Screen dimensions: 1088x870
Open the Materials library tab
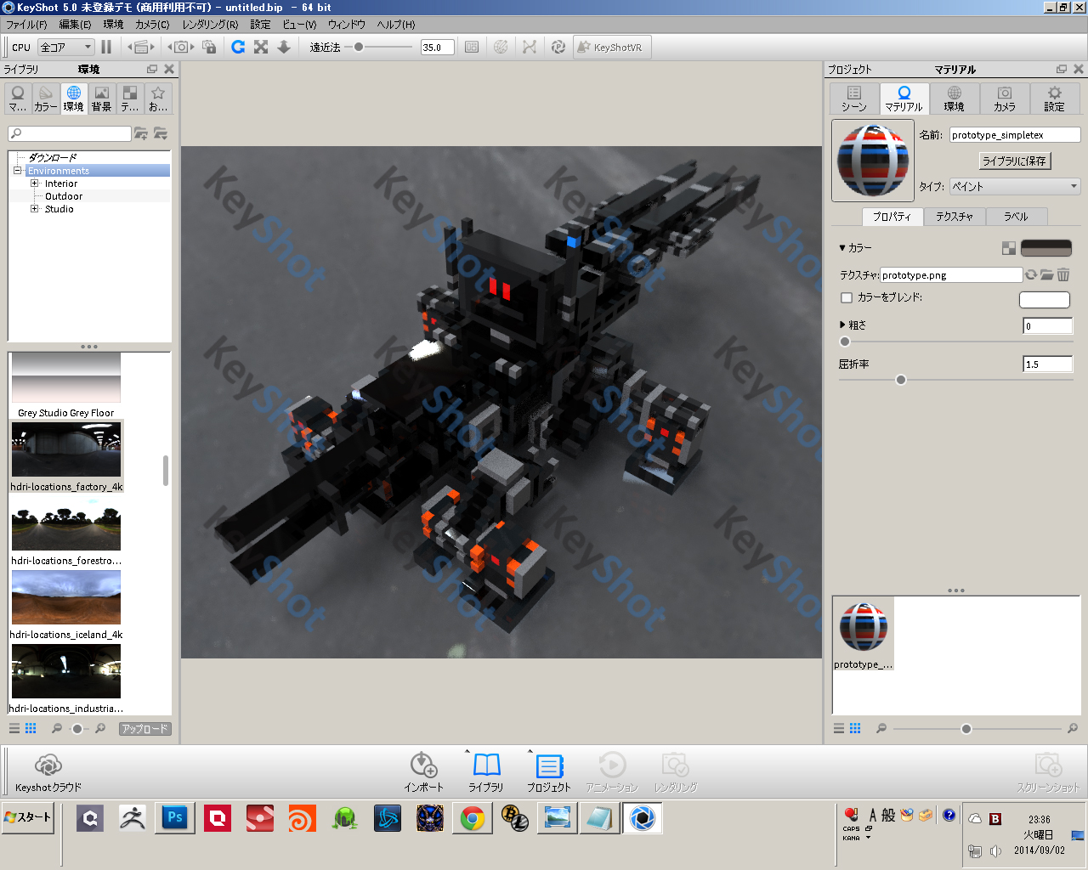point(18,99)
